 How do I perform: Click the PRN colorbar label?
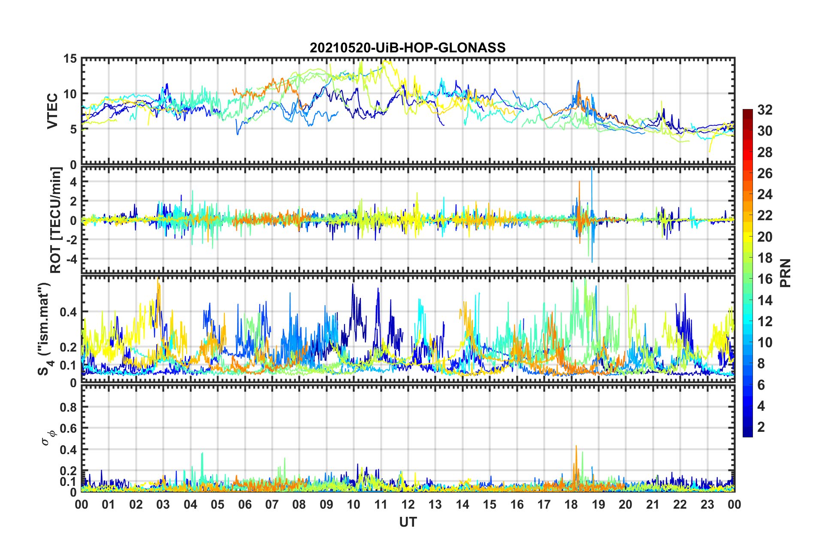786,273
